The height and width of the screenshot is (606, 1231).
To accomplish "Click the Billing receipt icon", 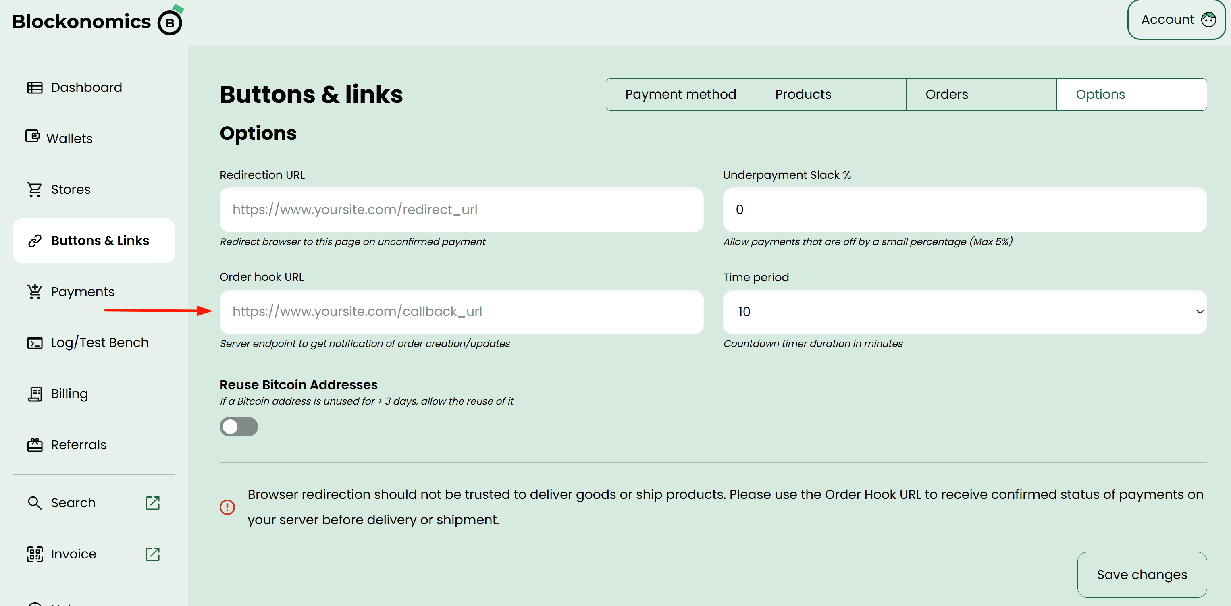I will [34, 394].
